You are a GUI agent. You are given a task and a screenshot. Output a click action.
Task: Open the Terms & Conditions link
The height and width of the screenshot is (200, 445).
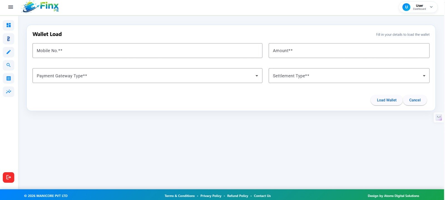pos(180,196)
